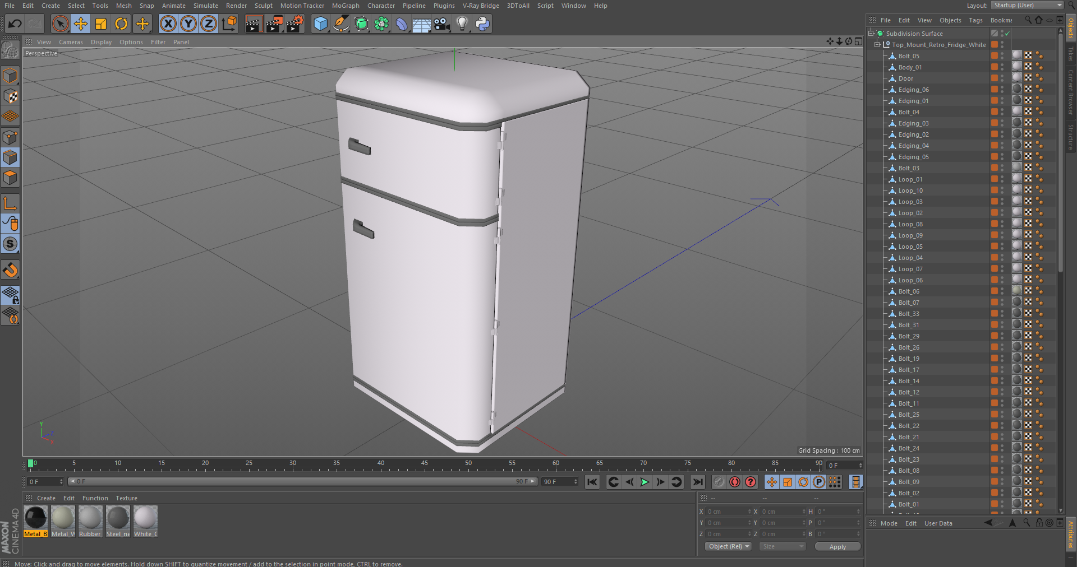Open Attributes Mode menu
Image resolution: width=1077 pixels, height=567 pixels.
889,523
